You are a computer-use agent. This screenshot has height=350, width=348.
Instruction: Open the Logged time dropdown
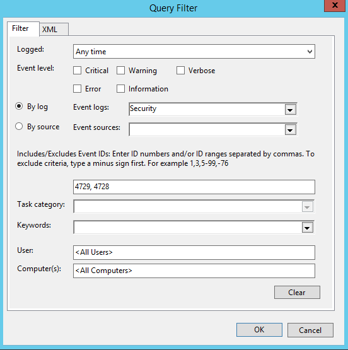pyautogui.click(x=194, y=52)
